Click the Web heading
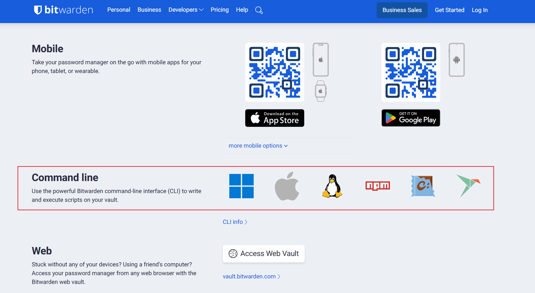 click(x=42, y=251)
